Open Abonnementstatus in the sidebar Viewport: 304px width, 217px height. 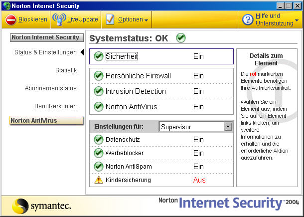tap(51, 88)
